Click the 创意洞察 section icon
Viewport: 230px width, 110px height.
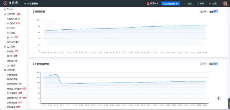[5, 14]
